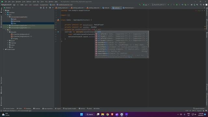The image size is (208, 117).
Task: Collapse the java folder
Action: pos(6,15)
